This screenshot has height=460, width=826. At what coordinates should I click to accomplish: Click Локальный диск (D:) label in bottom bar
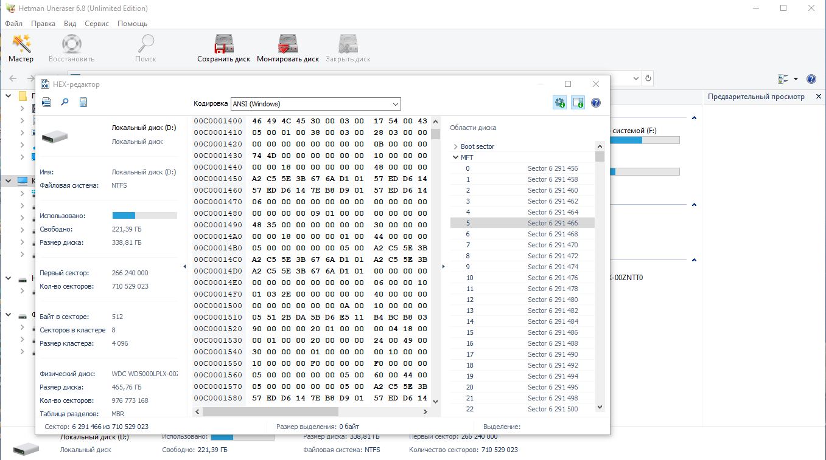(x=94, y=437)
